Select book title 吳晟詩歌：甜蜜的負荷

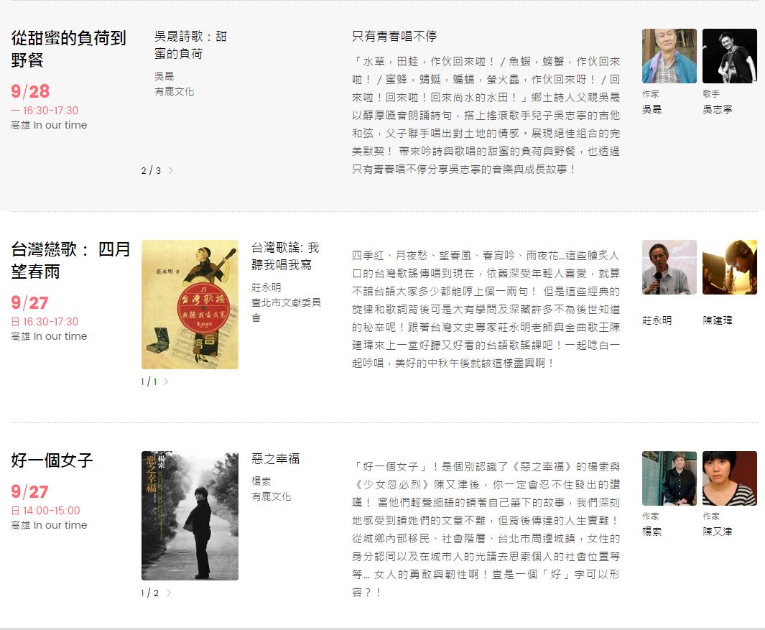click(x=190, y=45)
